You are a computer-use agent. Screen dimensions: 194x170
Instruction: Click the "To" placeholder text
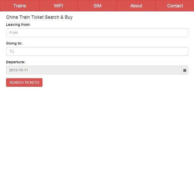(11, 51)
